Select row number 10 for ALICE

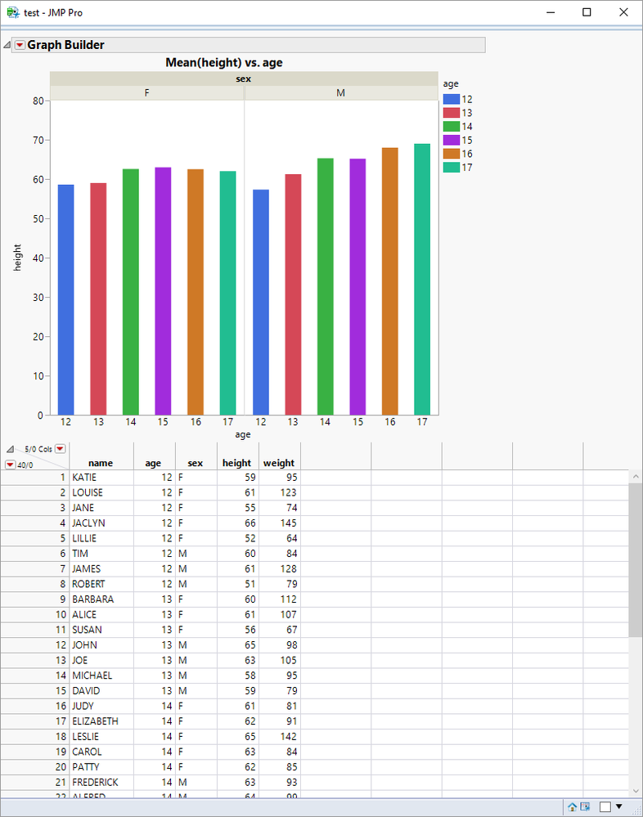(34, 614)
